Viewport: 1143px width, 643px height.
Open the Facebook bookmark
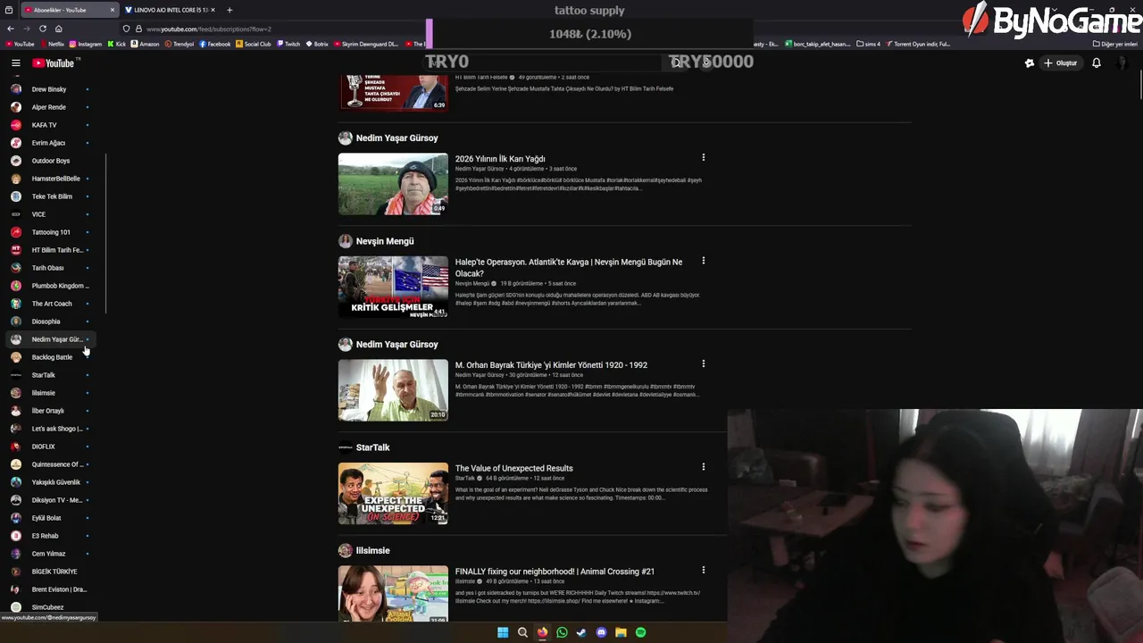pyautogui.click(x=215, y=44)
